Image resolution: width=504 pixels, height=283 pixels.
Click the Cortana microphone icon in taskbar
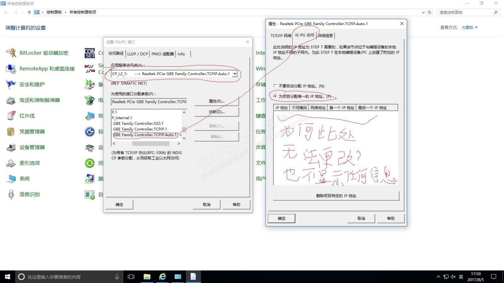click(x=117, y=277)
